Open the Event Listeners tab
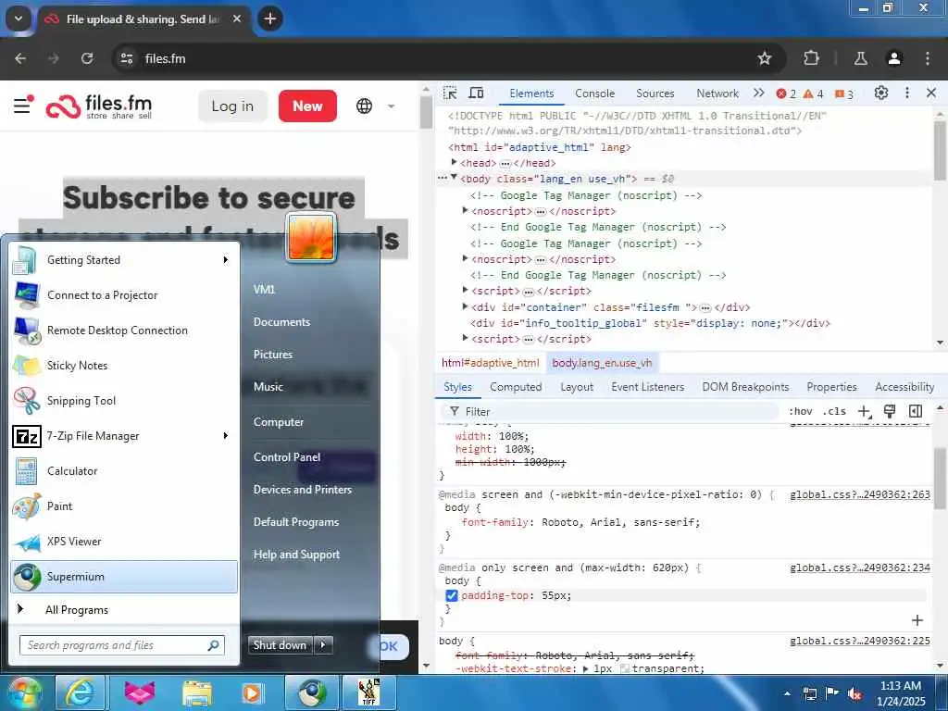Image resolution: width=948 pixels, height=711 pixels. click(647, 387)
